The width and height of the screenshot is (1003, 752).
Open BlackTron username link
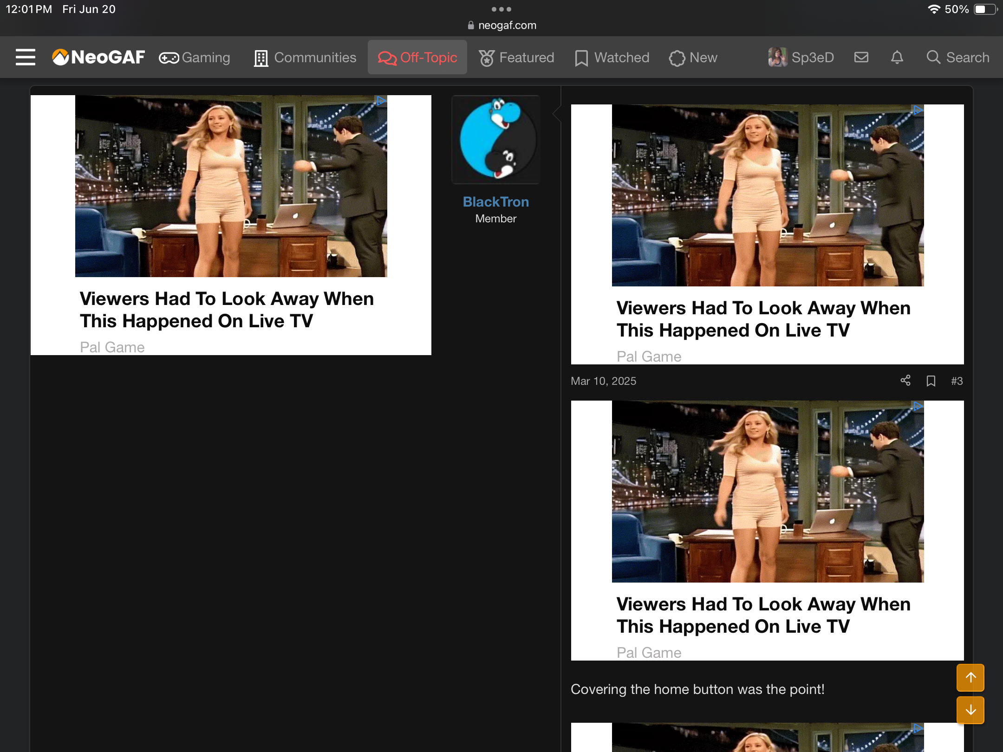pos(496,201)
